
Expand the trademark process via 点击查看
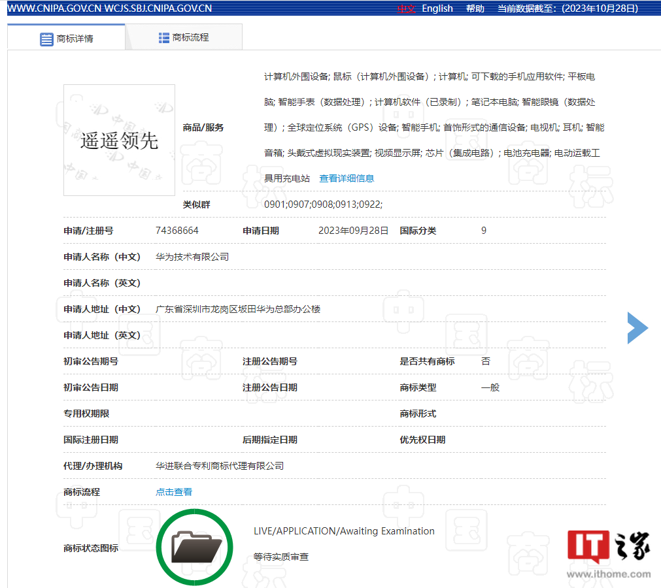(173, 491)
